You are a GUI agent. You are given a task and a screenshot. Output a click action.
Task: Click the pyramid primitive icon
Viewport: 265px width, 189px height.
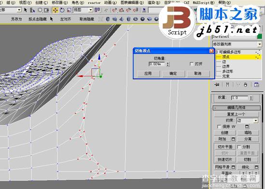[122, 19]
